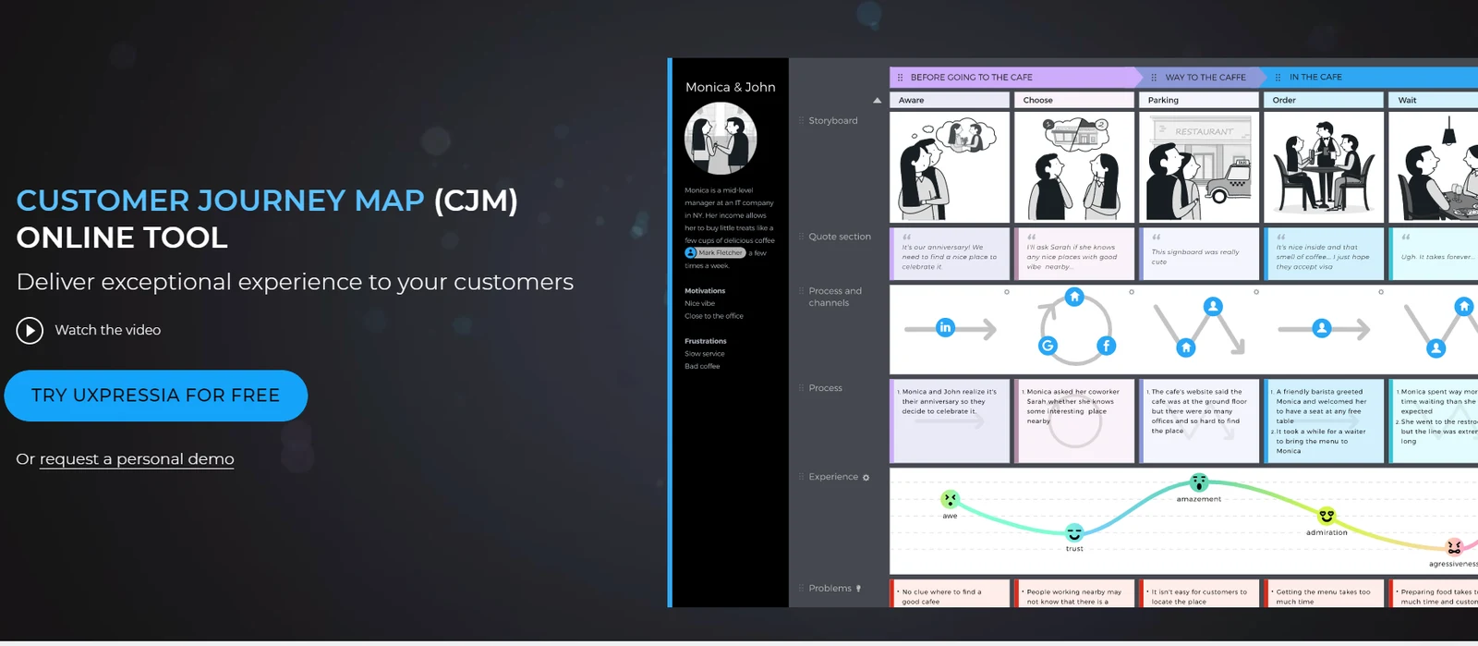Click the small icon next to Problems label
The width and height of the screenshot is (1478, 646).
858,589
